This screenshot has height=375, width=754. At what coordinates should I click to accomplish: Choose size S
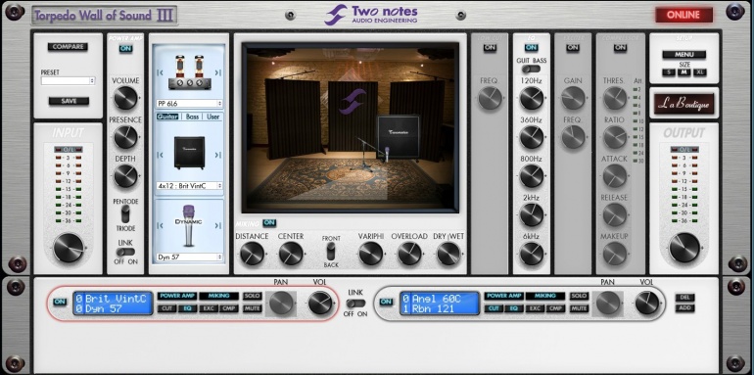tap(669, 72)
